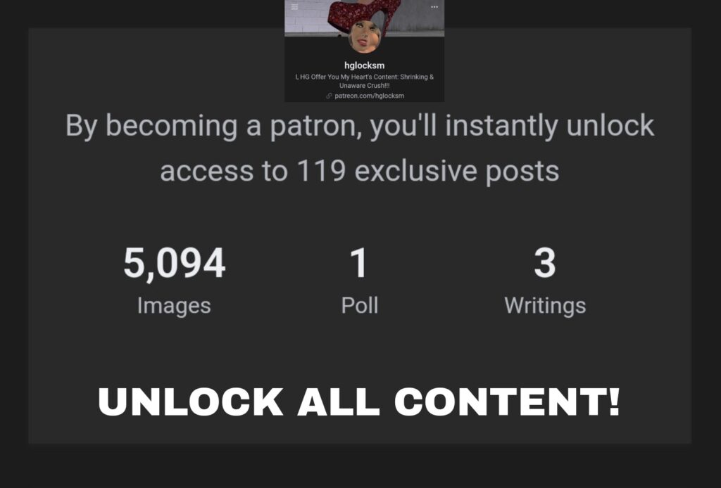Open the patreon.com/hglocksm link
Viewport: 721px width, 488px height.
[x=369, y=96]
